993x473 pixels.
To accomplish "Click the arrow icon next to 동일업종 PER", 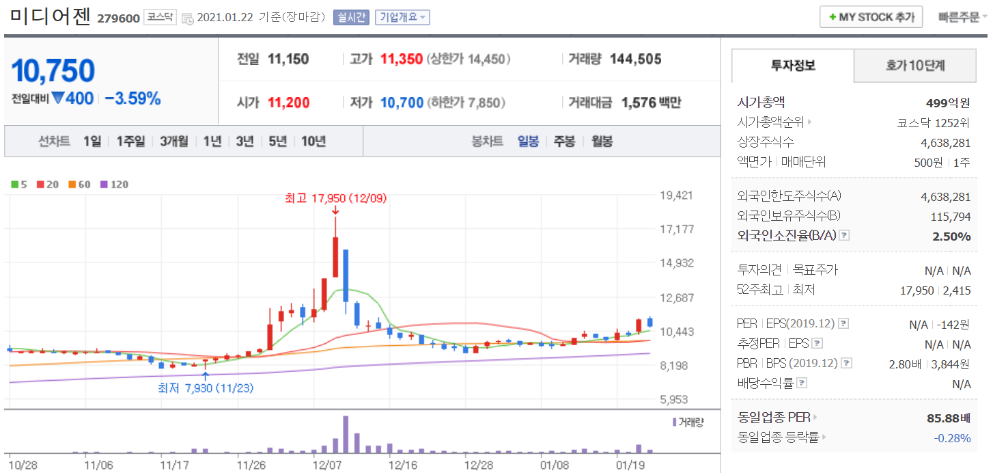I will coord(815,417).
